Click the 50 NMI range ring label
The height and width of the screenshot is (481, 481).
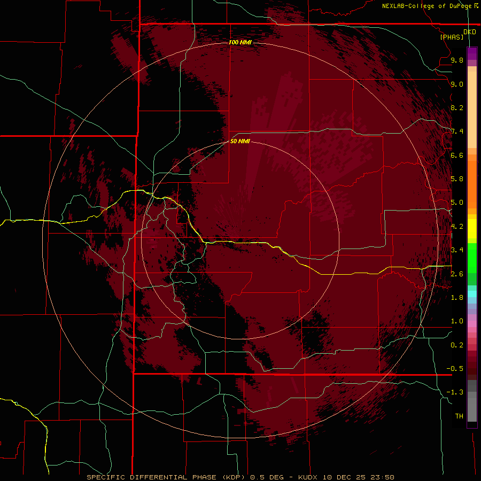tap(240, 141)
